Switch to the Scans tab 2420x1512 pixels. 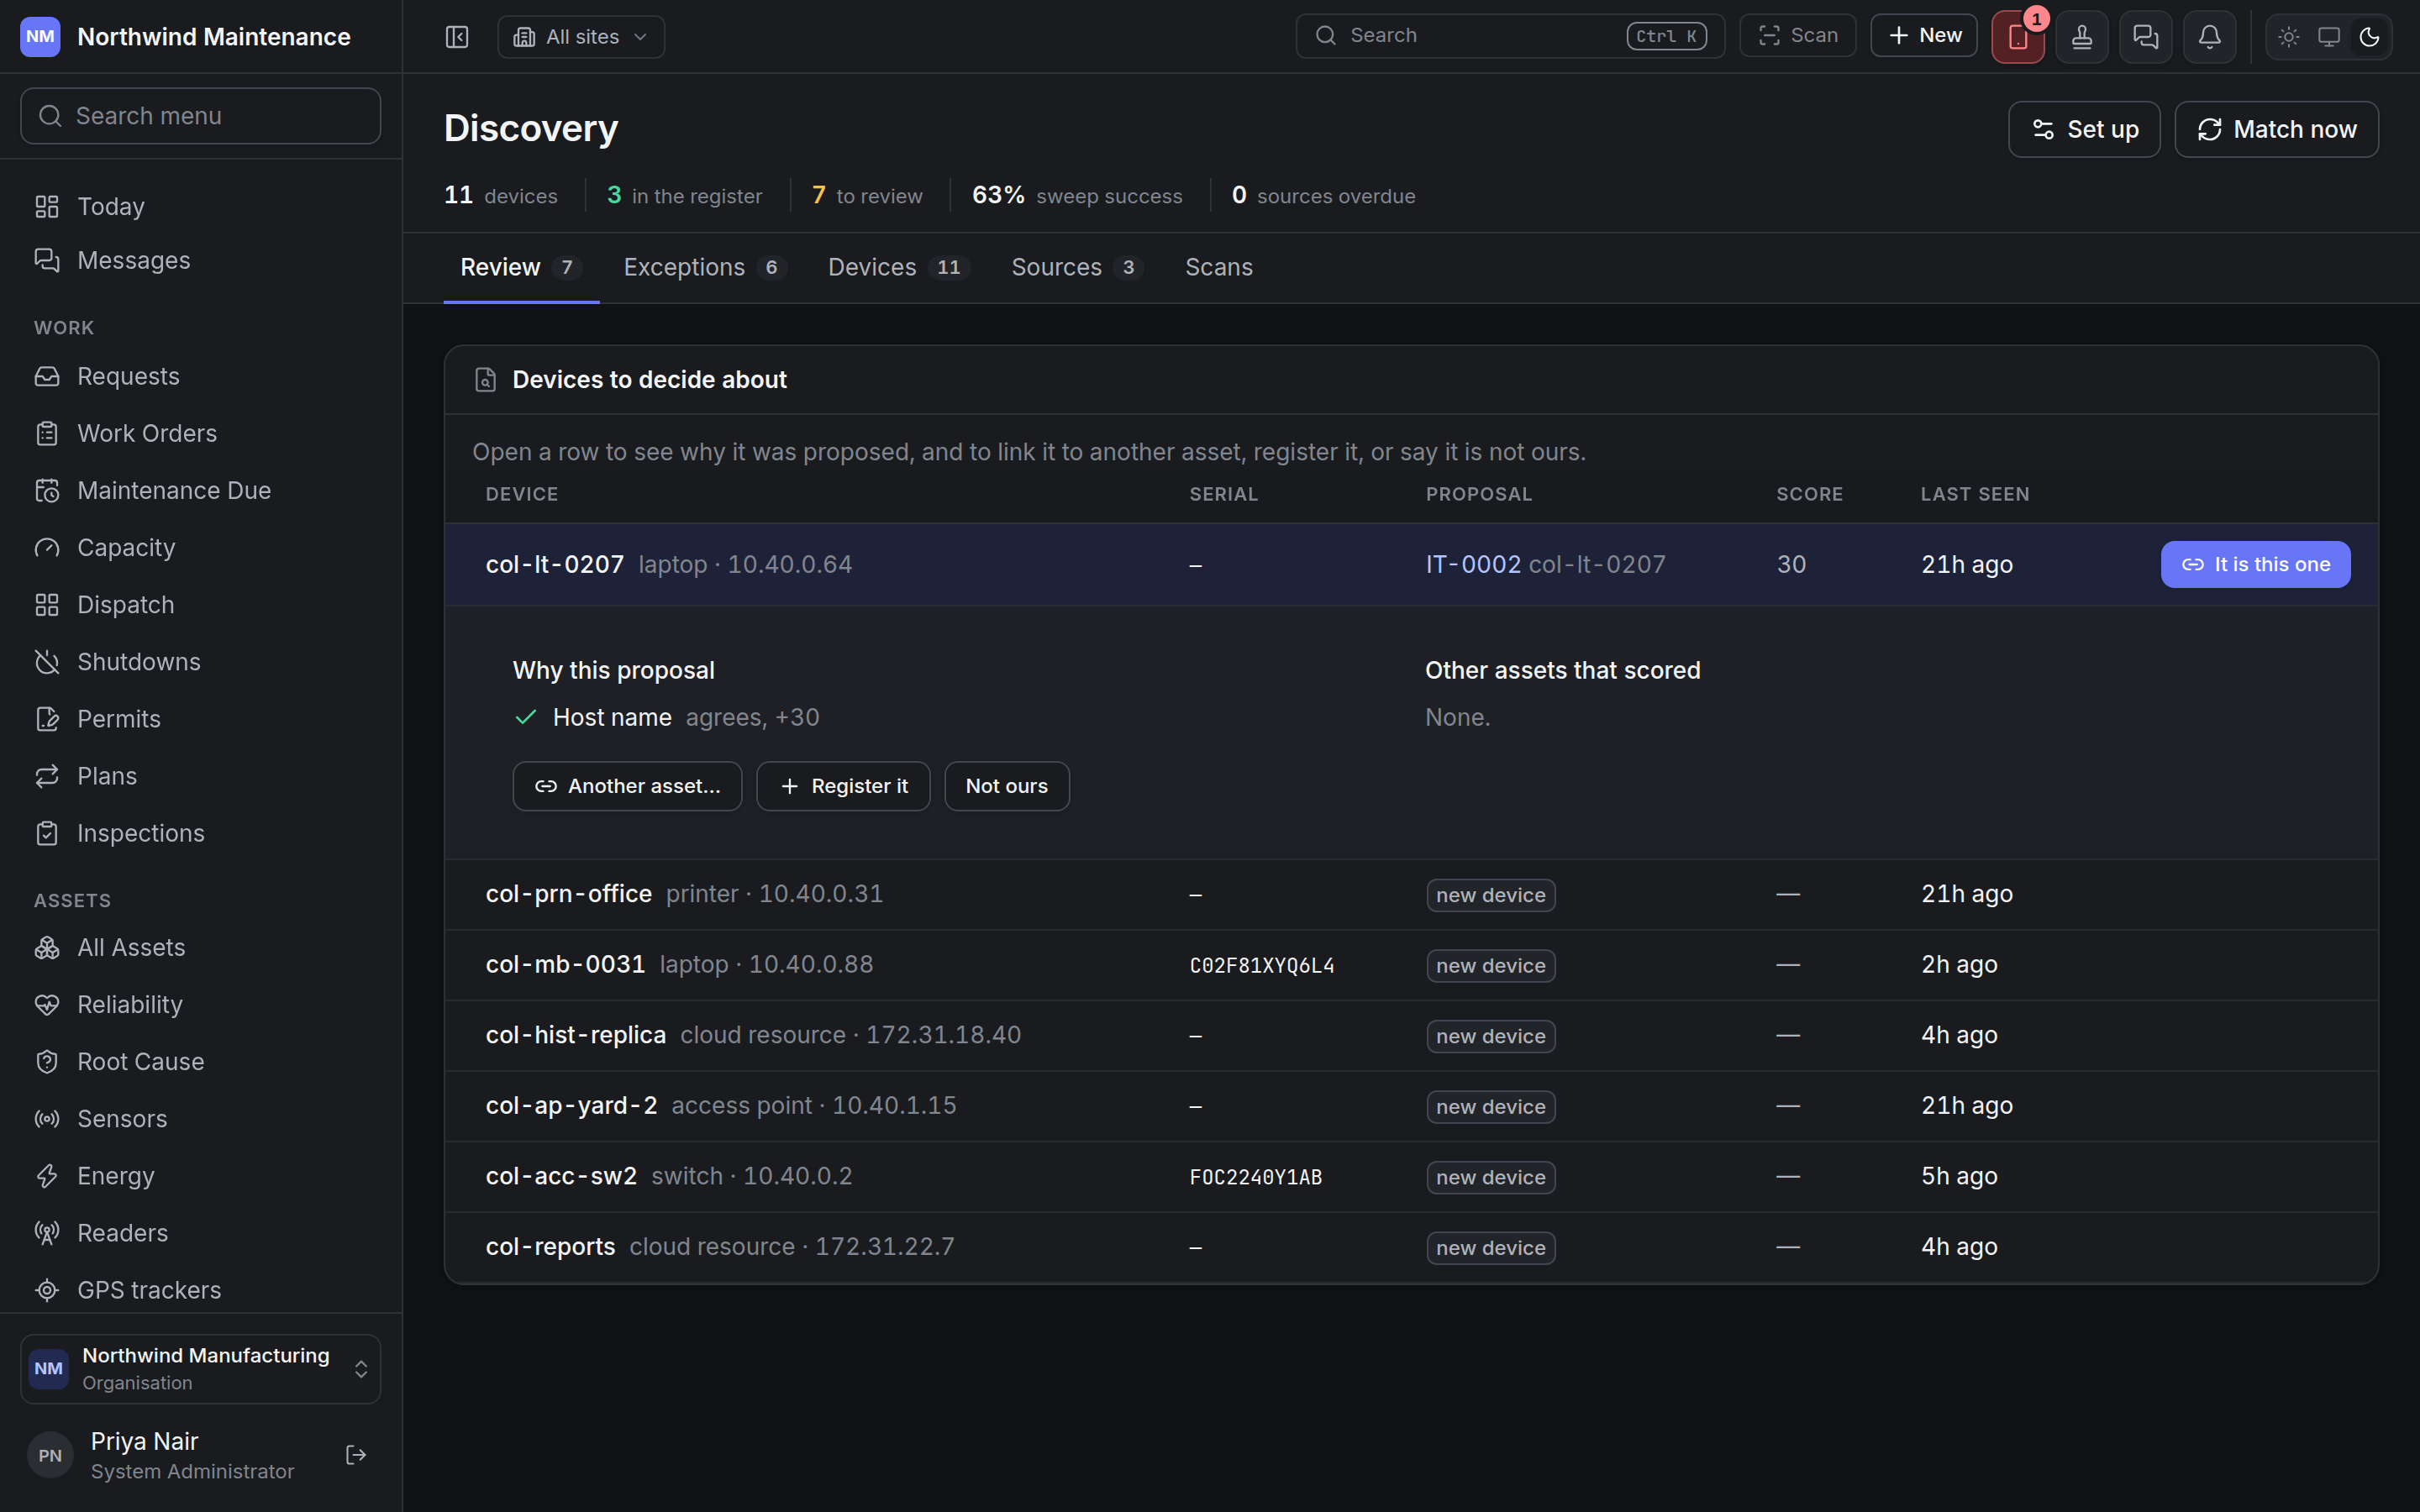click(1219, 267)
